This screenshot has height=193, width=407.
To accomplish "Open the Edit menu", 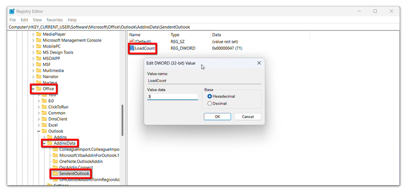I will coord(24,20).
